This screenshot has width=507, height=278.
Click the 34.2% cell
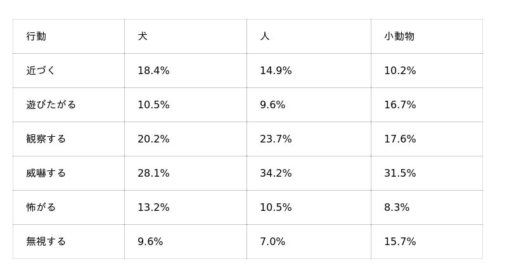coord(276,174)
